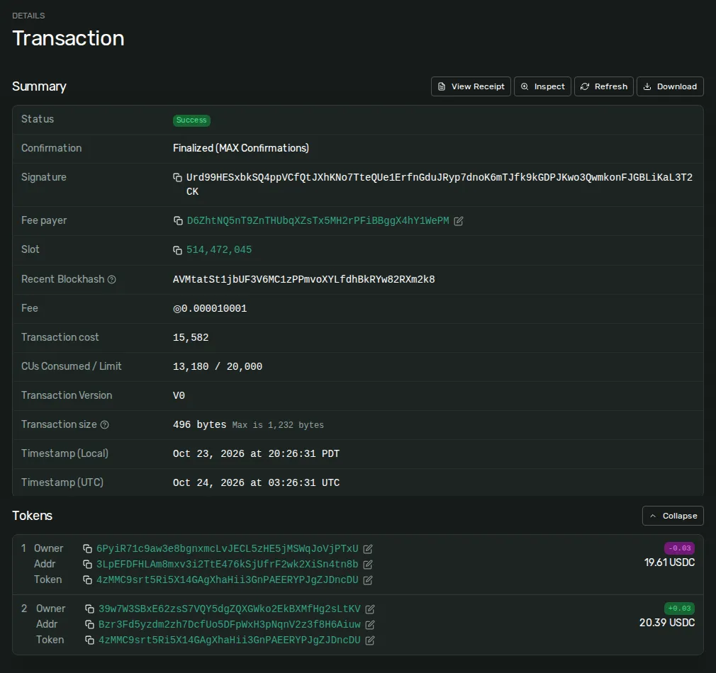Edit label for address Bzr3Fd5yzdm2 icon
Image resolution: width=716 pixels, height=673 pixels.
point(370,624)
